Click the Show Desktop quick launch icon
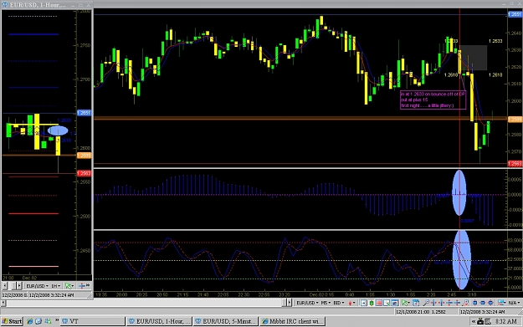523x327 pixels. pyautogui.click(x=38, y=321)
